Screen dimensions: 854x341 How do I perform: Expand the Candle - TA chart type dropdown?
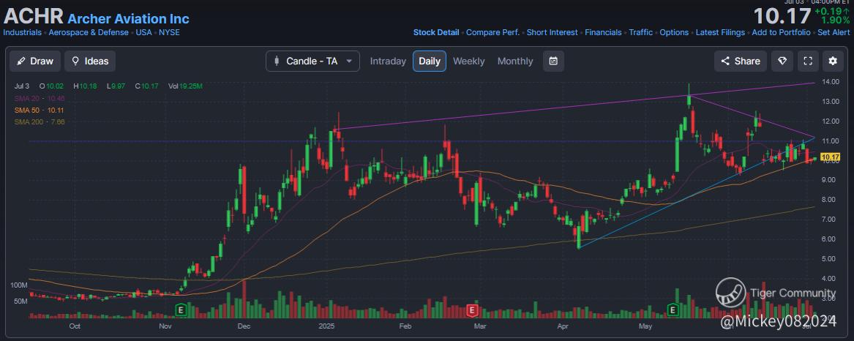point(312,61)
